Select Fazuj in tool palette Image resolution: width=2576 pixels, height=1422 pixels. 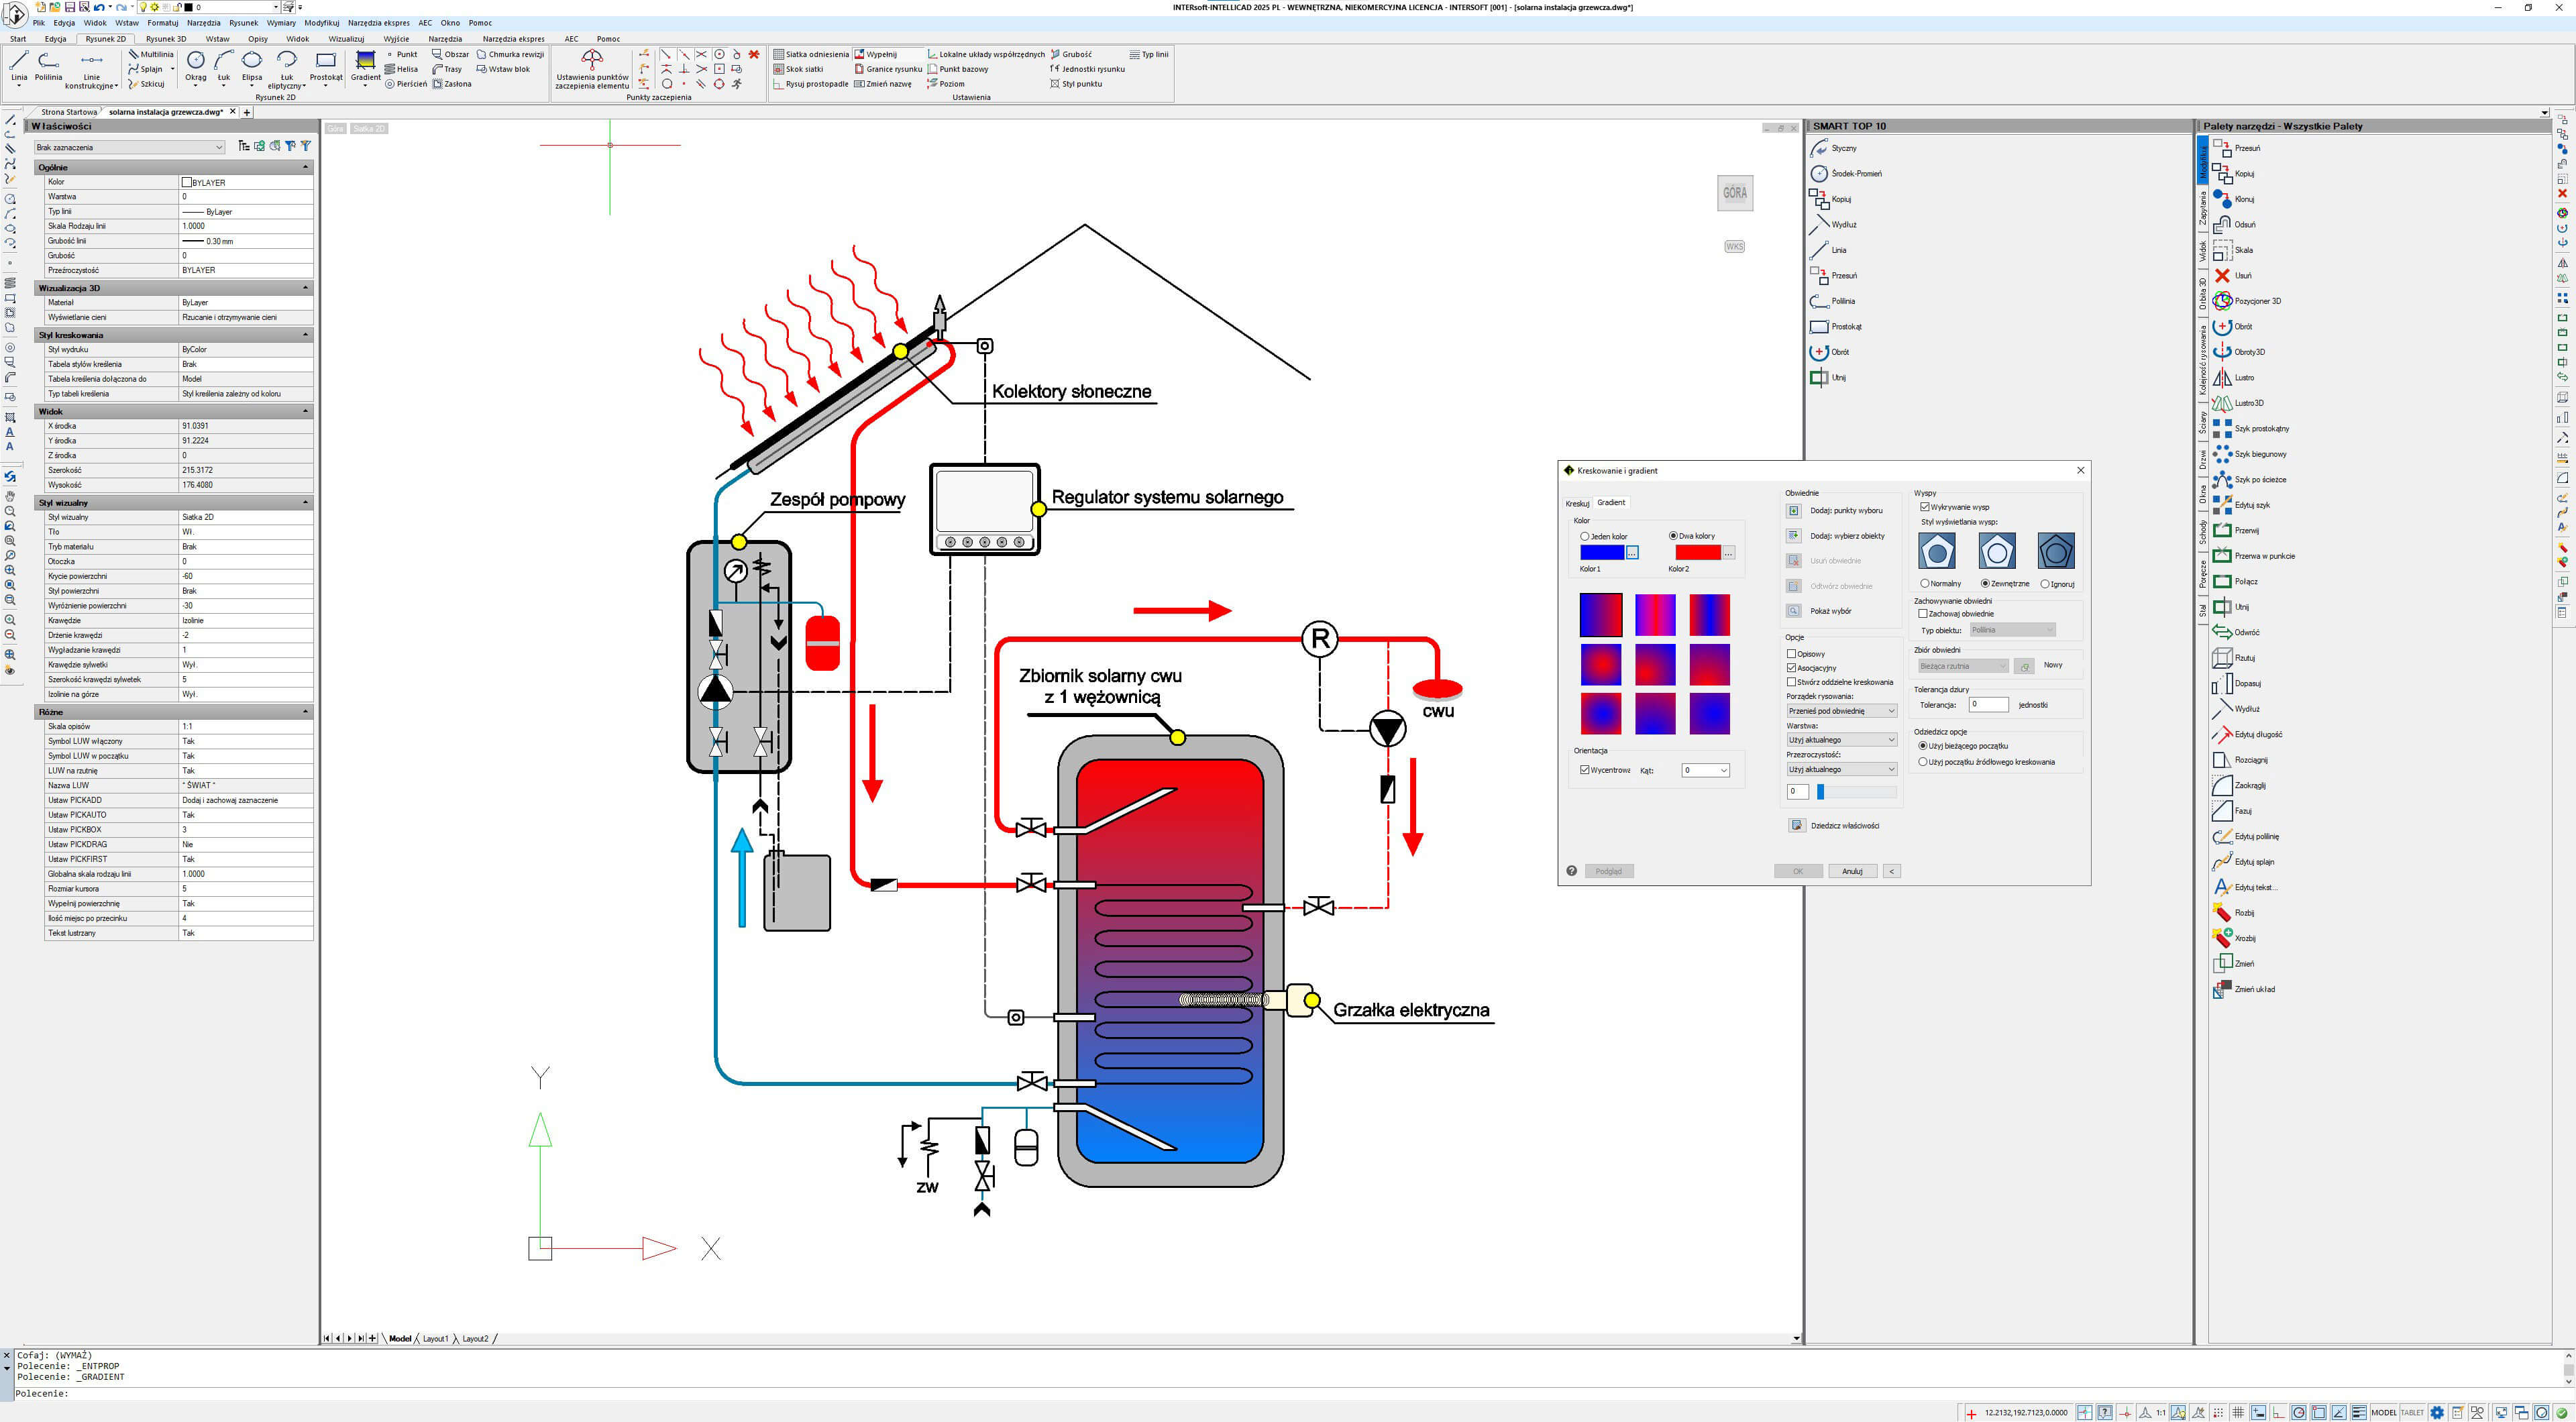[2233, 811]
